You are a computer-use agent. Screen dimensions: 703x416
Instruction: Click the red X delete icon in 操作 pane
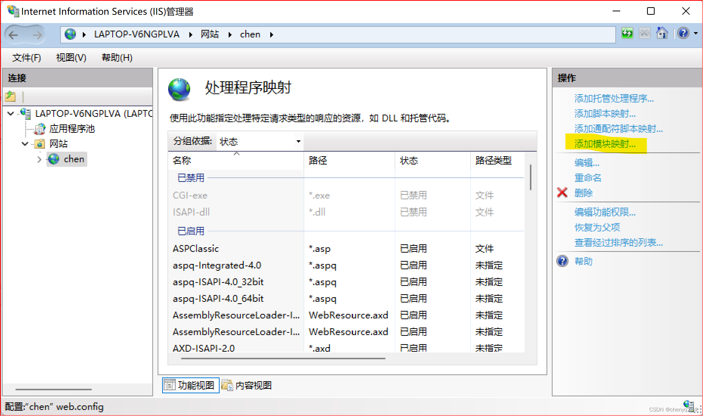coord(562,192)
